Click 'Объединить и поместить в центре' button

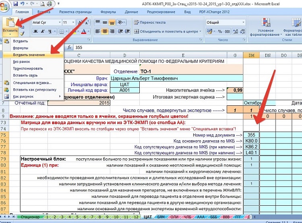point(166,31)
